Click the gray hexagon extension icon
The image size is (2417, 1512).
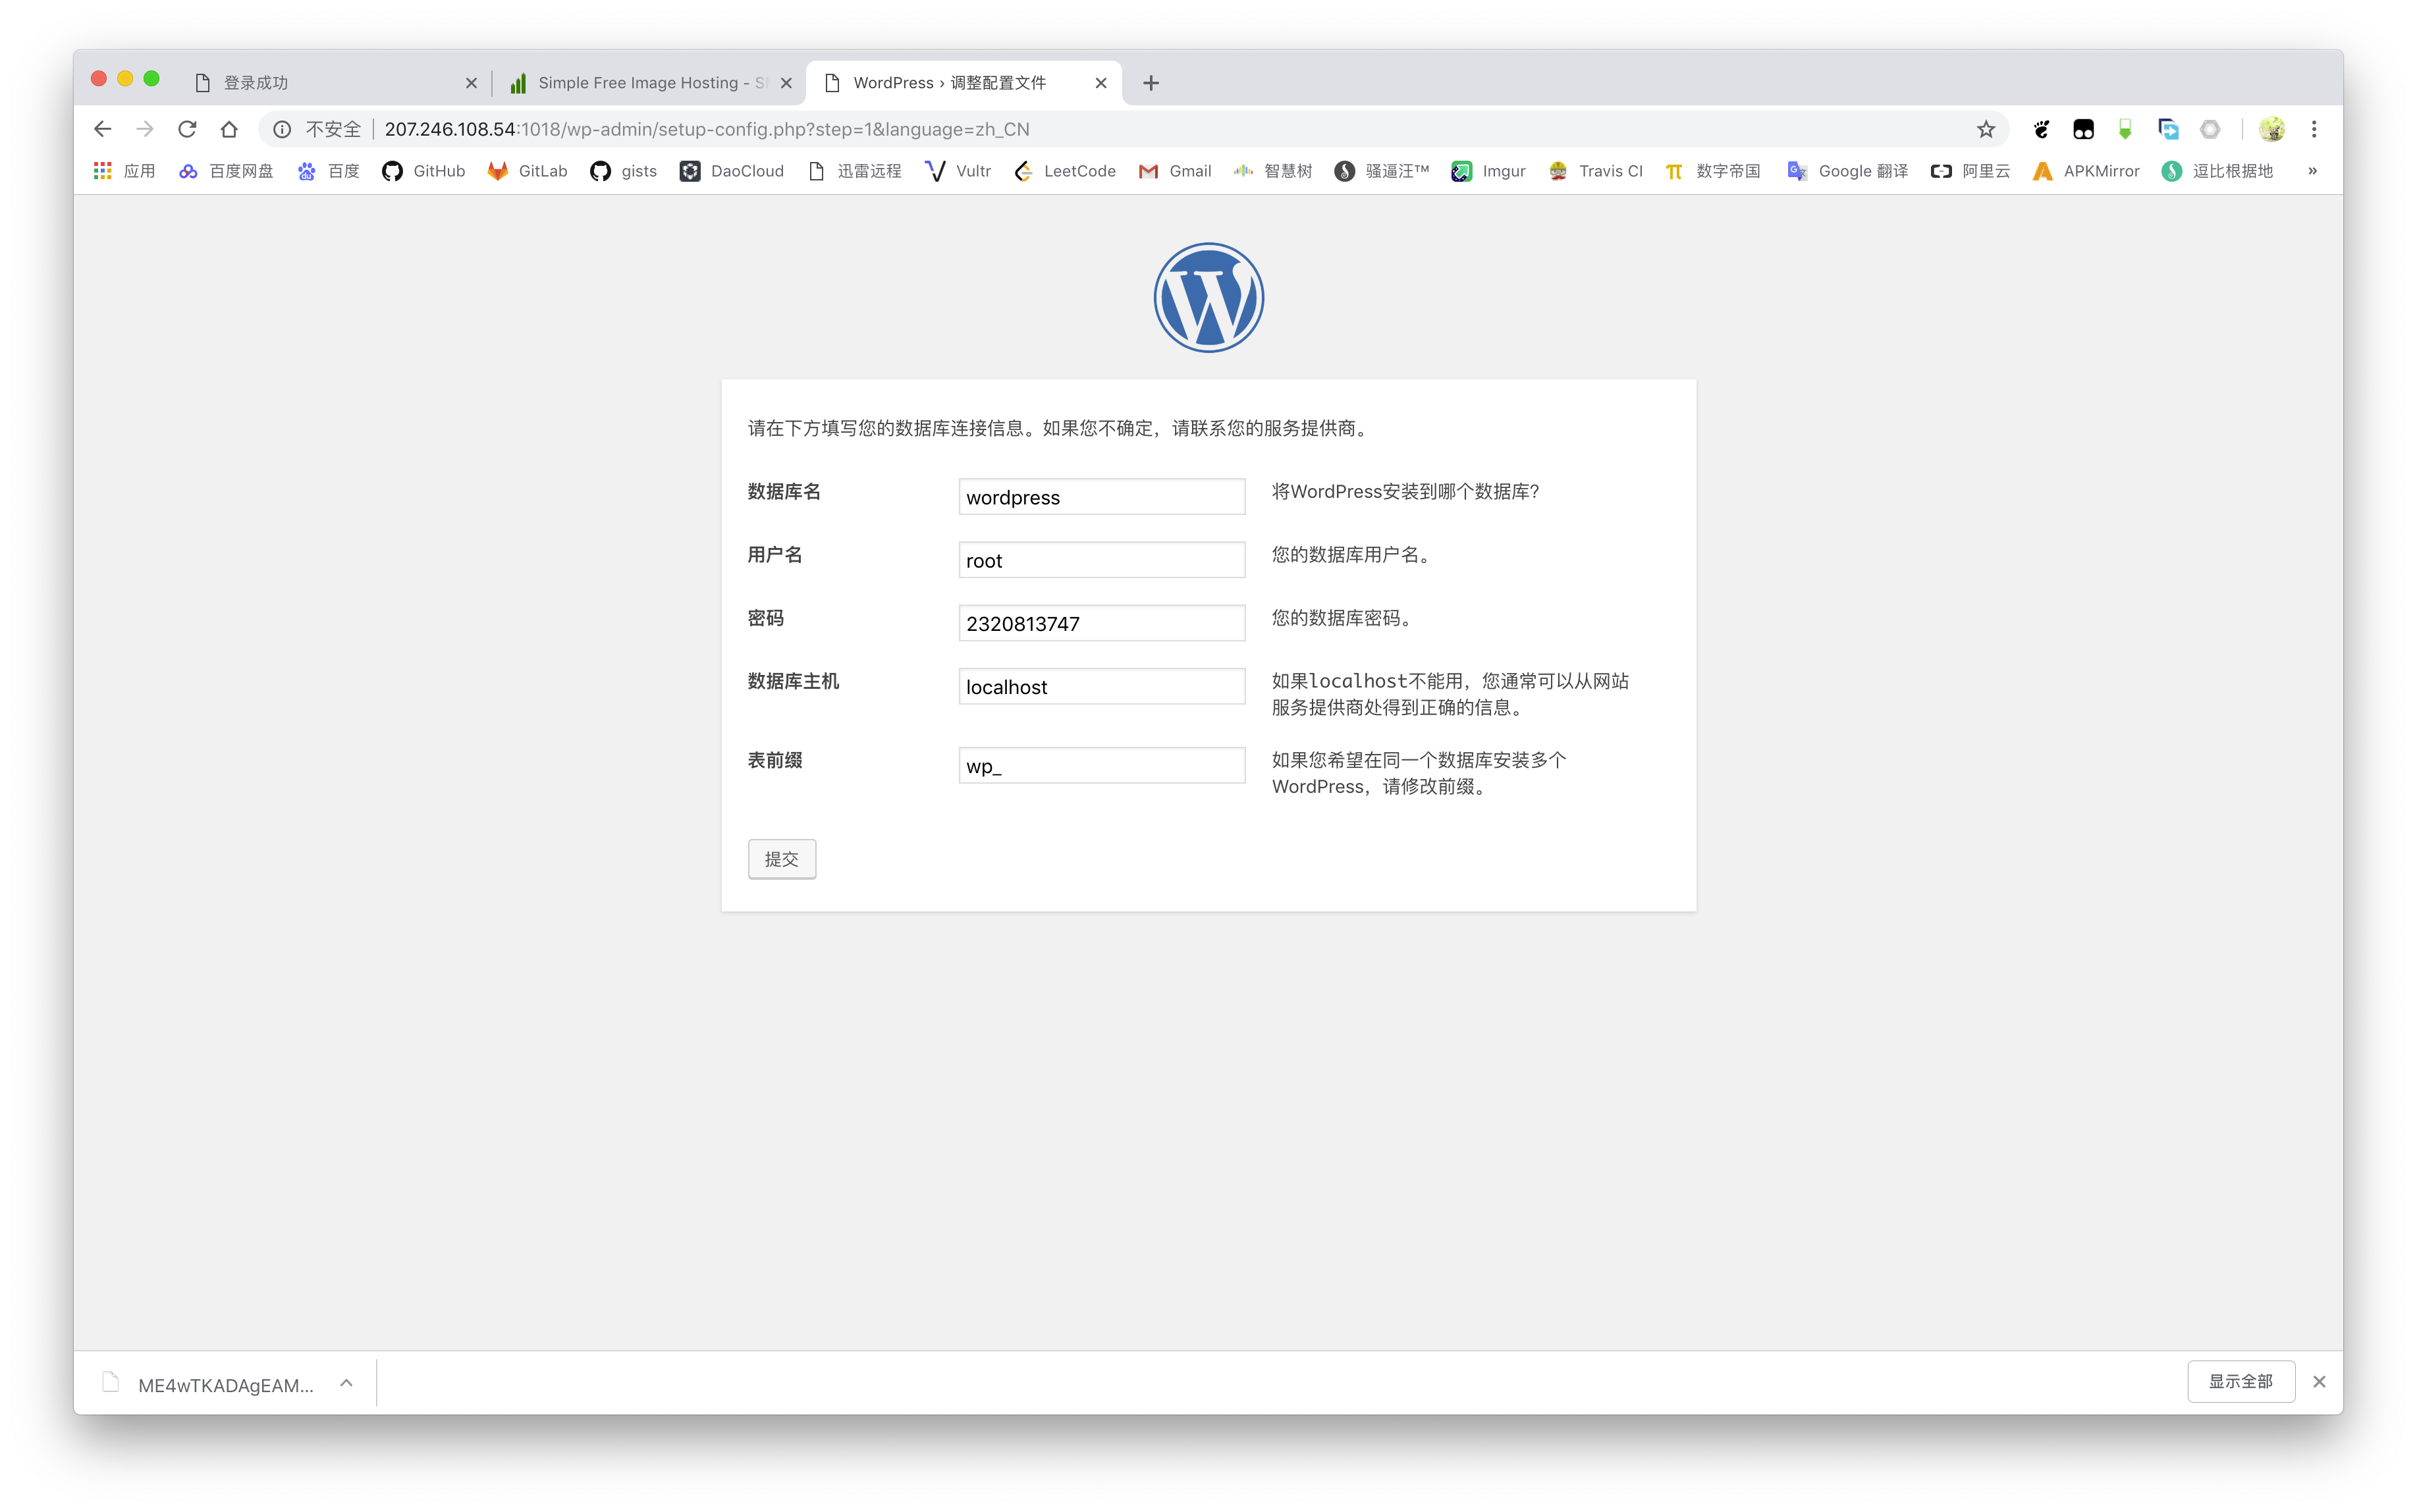pyautogui.click(x=2210, y=129)
